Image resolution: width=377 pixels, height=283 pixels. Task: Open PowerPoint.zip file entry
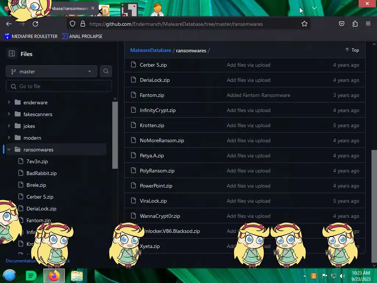tap(156, 186)
